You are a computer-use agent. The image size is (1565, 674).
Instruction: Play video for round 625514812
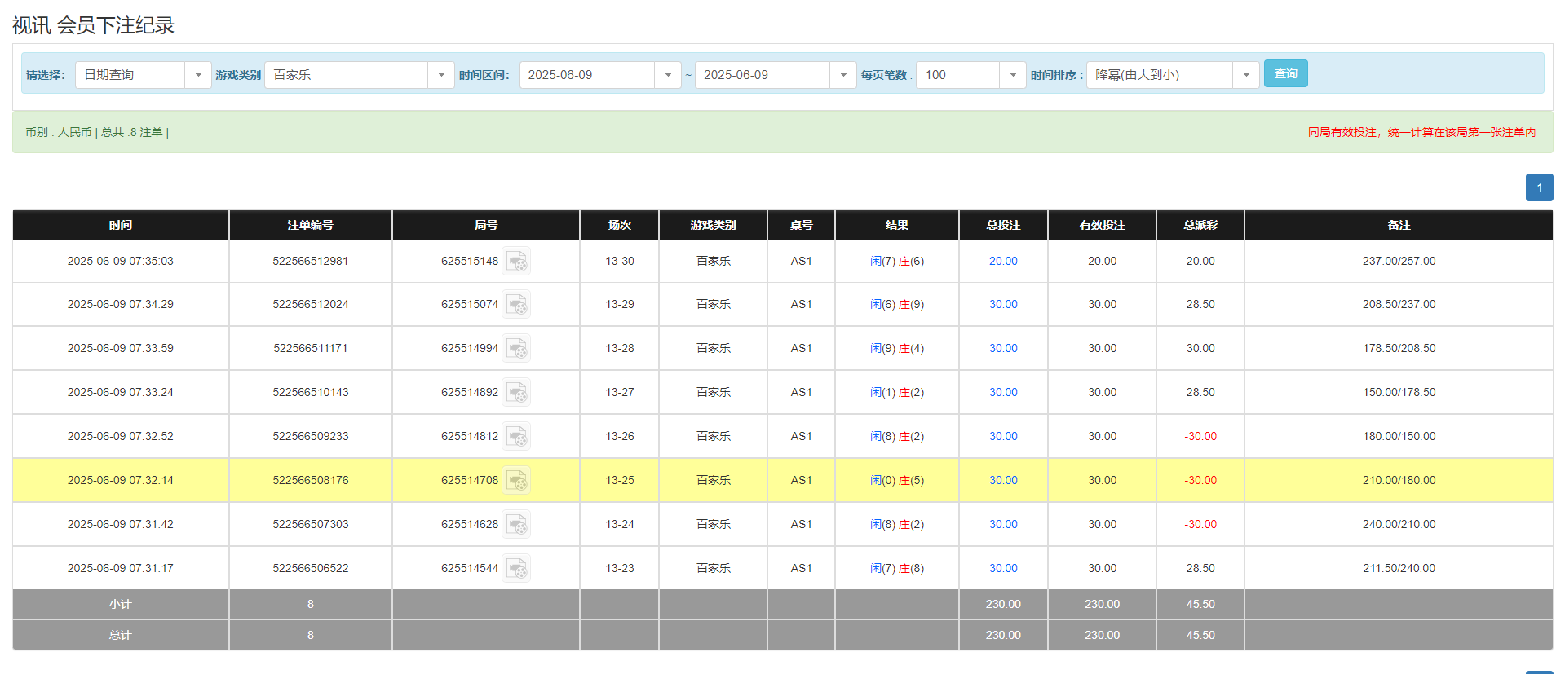(x=516, y=437)
